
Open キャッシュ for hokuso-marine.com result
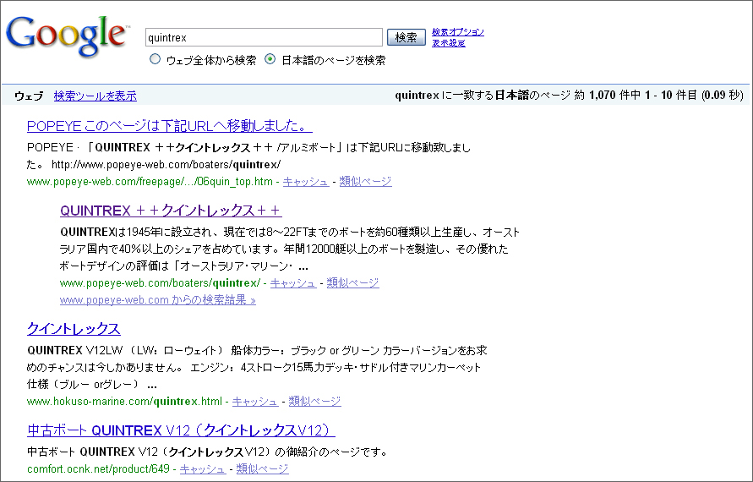tap(255, 401)
